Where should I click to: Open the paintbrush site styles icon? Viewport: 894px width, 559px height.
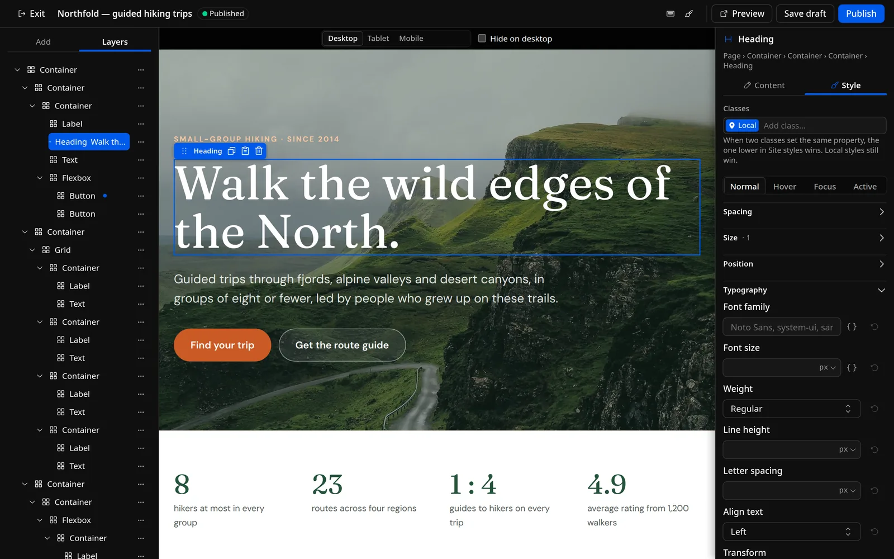point(689,13)
